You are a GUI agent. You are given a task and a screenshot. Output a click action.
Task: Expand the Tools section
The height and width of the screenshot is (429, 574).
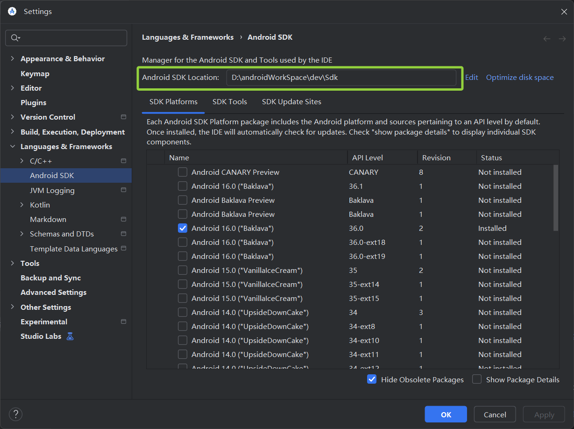click(13, 263)
